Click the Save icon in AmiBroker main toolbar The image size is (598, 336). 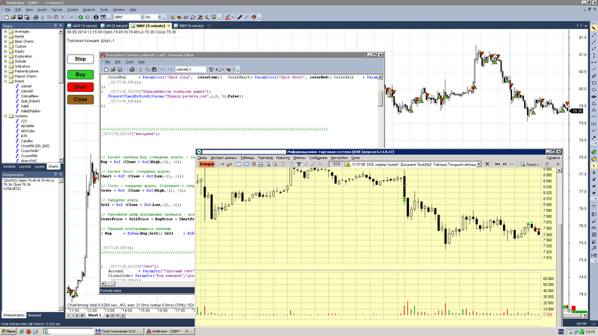point(20,17)
